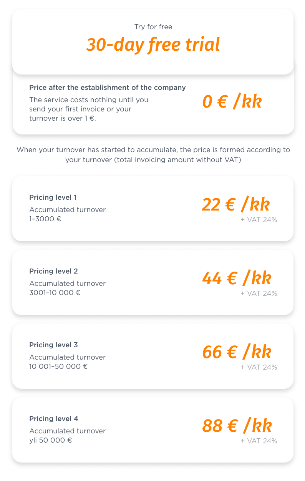Screen dimensions: 305x481
Task: Click VAT 24% note under 88 € price
Action: pyautogui.click(x=259, y=441)
